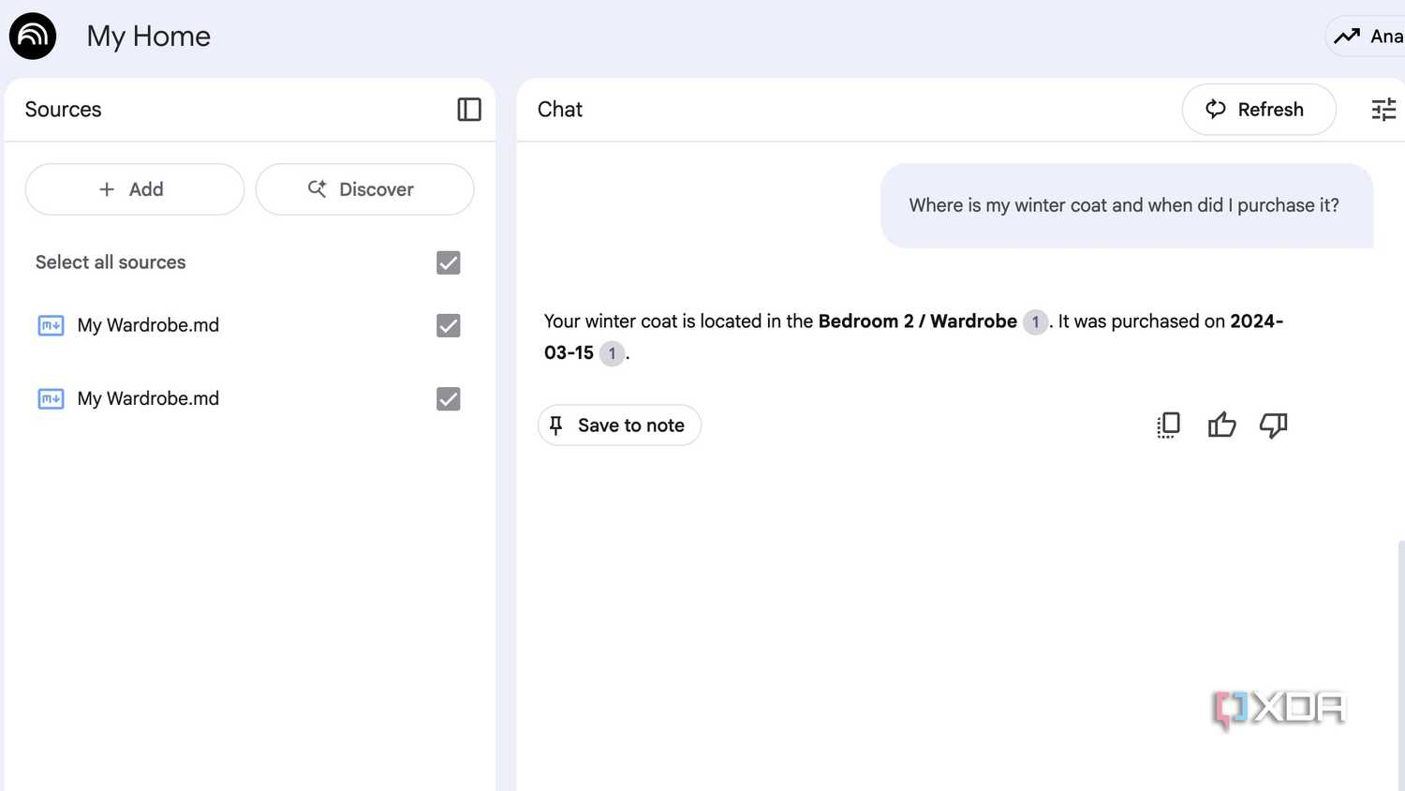Open chat settings via the sliders icon

1383,110
